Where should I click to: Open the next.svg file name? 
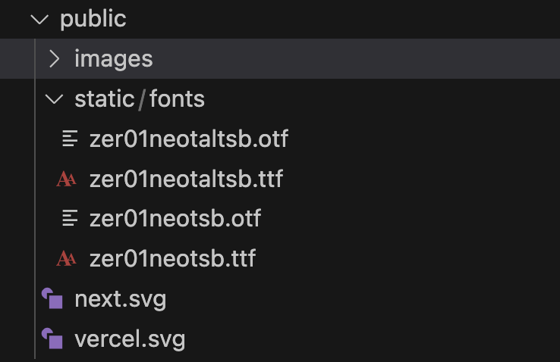pos(121,299)
